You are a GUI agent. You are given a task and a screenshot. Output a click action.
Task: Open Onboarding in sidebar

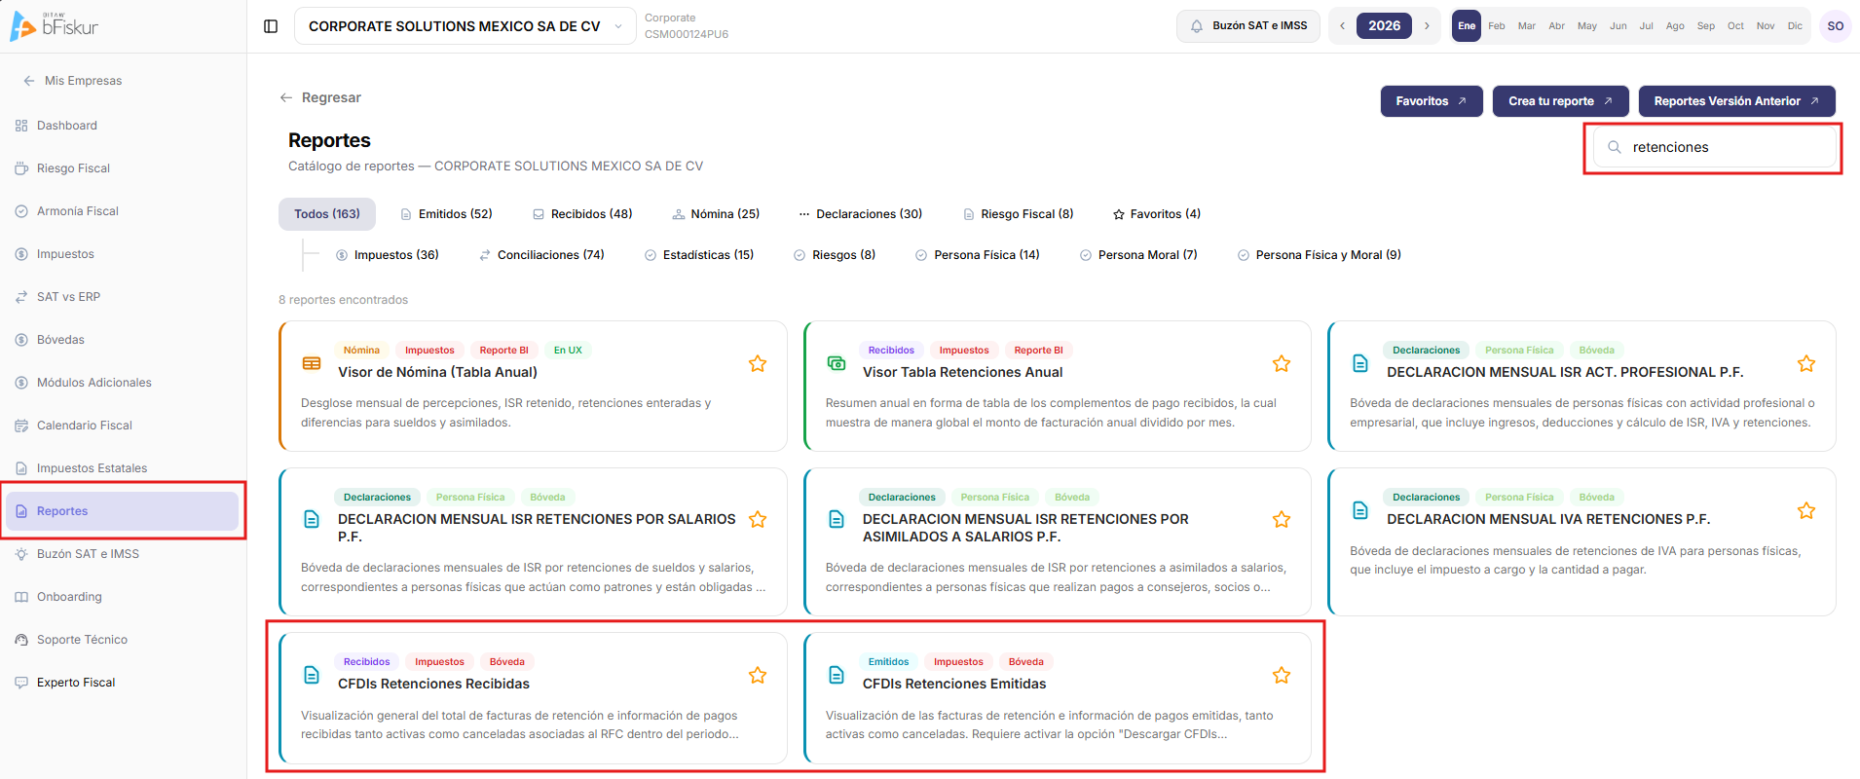point(123,597)
